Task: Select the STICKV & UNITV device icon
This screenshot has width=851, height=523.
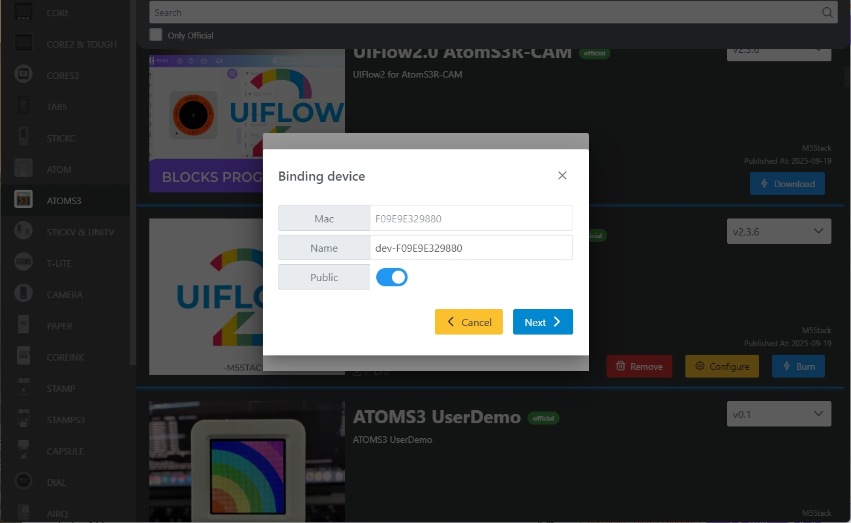Action: click(23, 232)
